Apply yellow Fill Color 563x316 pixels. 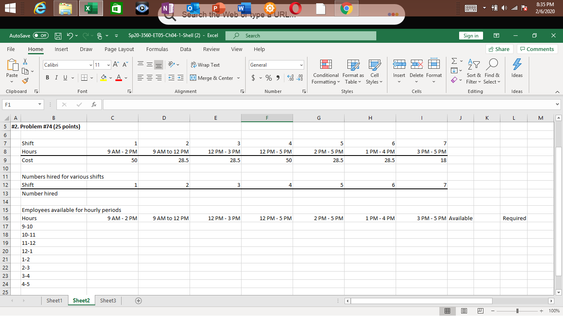(104, 78)
